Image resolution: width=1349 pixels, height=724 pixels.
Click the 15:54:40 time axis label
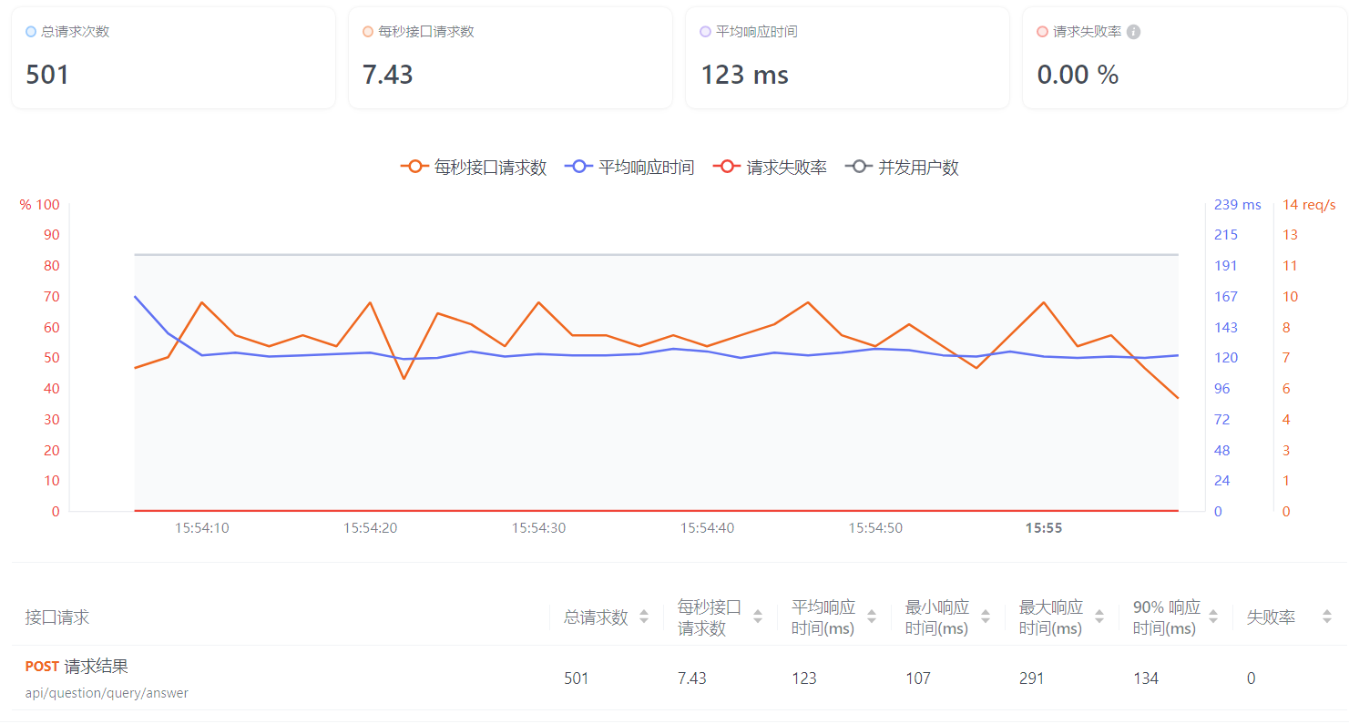707,528
